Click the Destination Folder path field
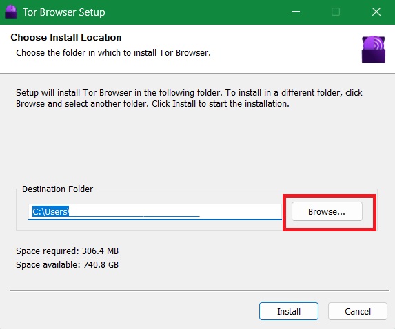The height and width of the screenshot is (329, 395). (x=155, y=212)
